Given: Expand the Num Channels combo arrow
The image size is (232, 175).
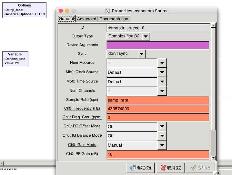Looking at the screenshot, I should pos(162,91).
